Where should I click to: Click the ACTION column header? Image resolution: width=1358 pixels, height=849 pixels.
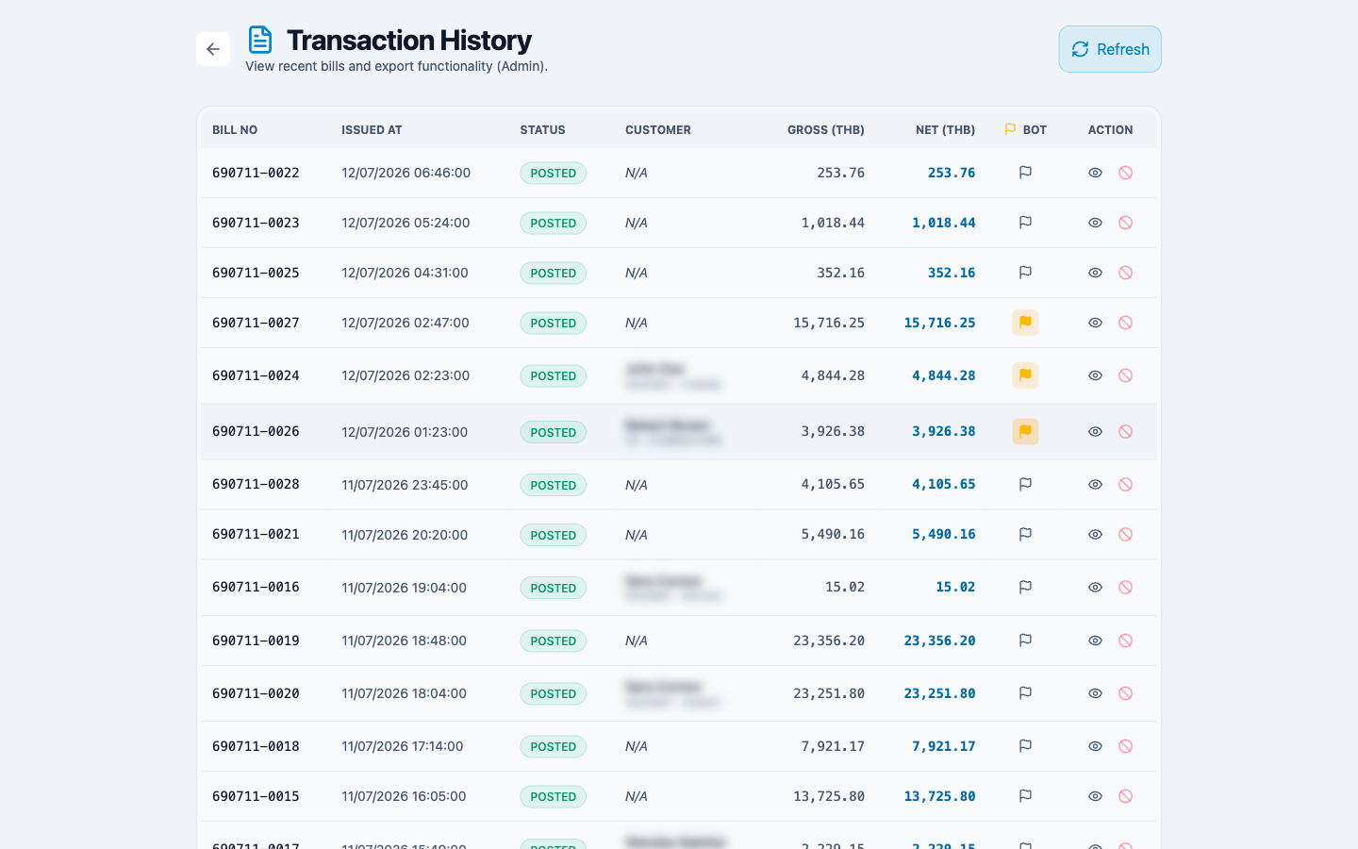click(x=1110, y=130)
